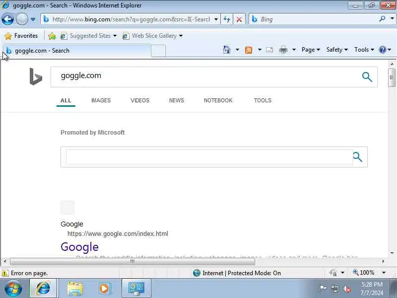Click the status bar privacy lock icon

coord(333,273)
